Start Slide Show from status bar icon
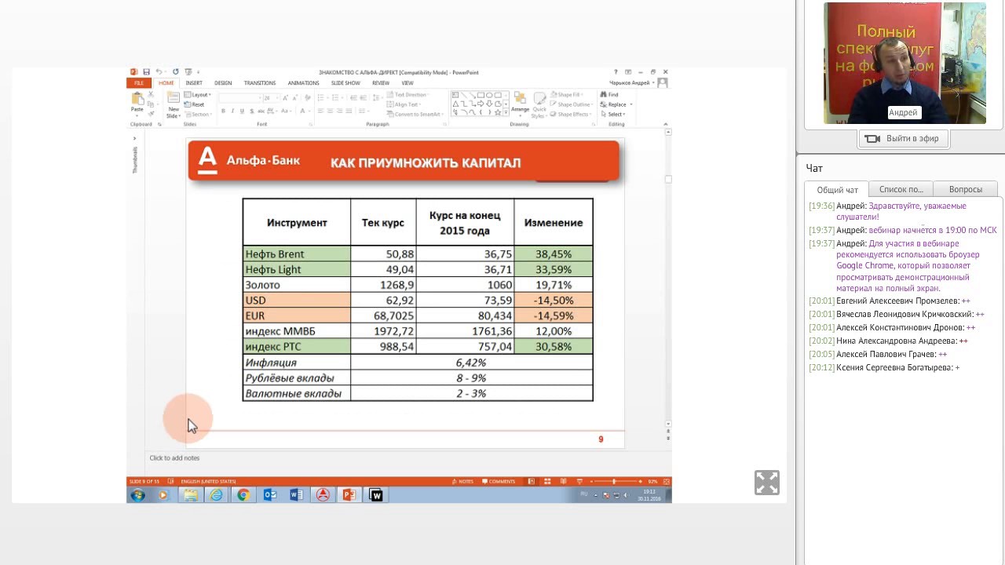This screenshot has width=1005, height=565. point(579,481)
